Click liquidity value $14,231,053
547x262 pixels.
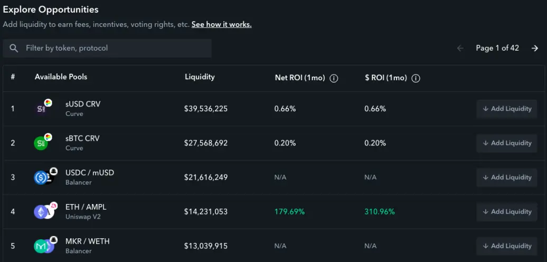(x=206, y=211)
